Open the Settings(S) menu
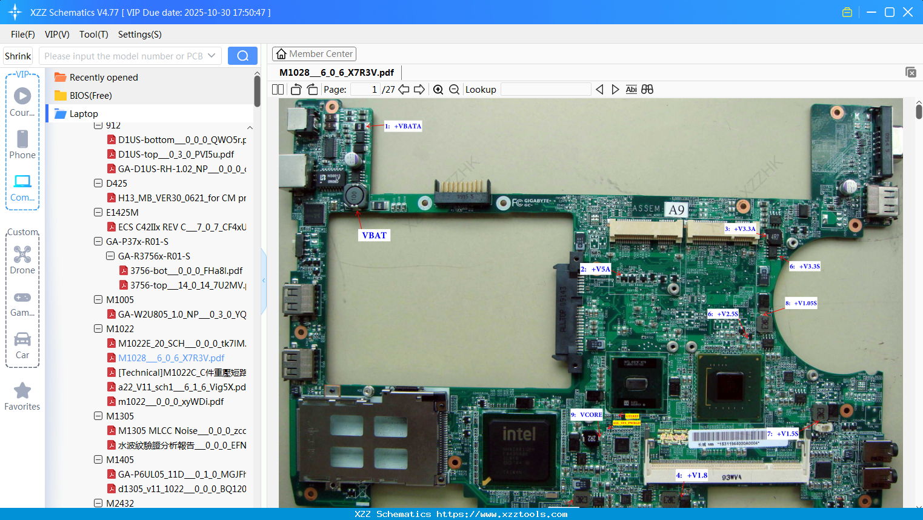923x520 pixels. click(140, 35)
